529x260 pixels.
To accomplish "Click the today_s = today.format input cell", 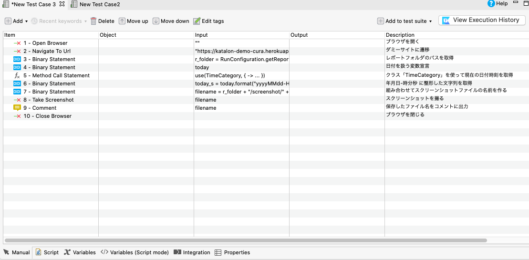I will coord(242,83).
